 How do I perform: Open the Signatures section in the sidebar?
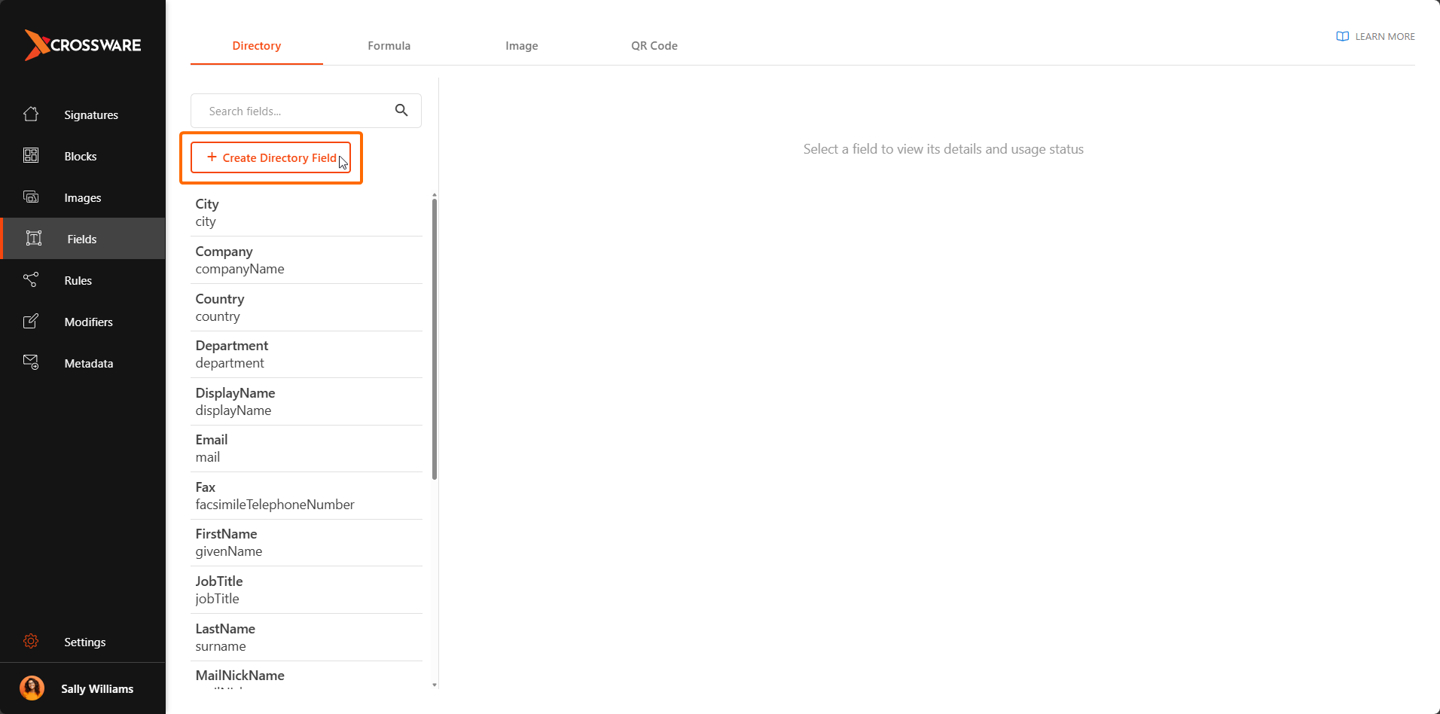(90, 114)
